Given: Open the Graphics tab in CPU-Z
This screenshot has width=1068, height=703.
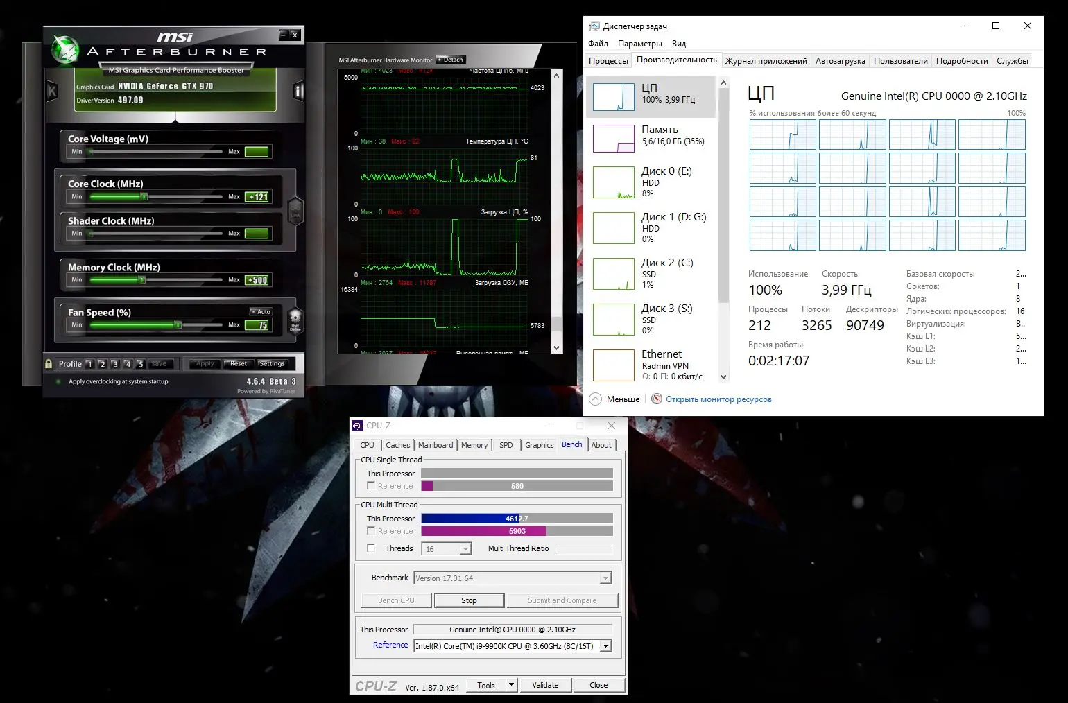Looking at the screenshot, I should (x=540, y=445).
